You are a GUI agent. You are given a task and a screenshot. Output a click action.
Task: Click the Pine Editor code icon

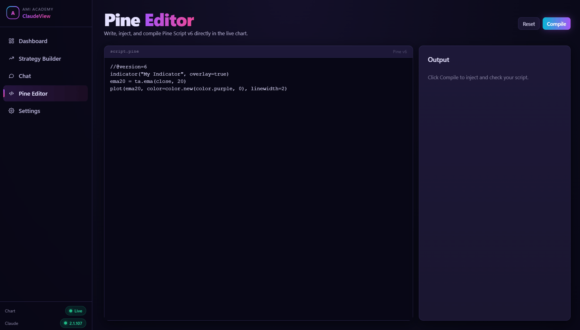click(x=11, y=93)
